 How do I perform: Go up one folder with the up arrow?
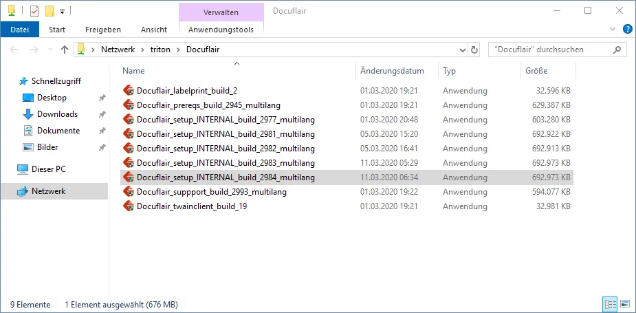pyautogui.click(x=65, y=50)
